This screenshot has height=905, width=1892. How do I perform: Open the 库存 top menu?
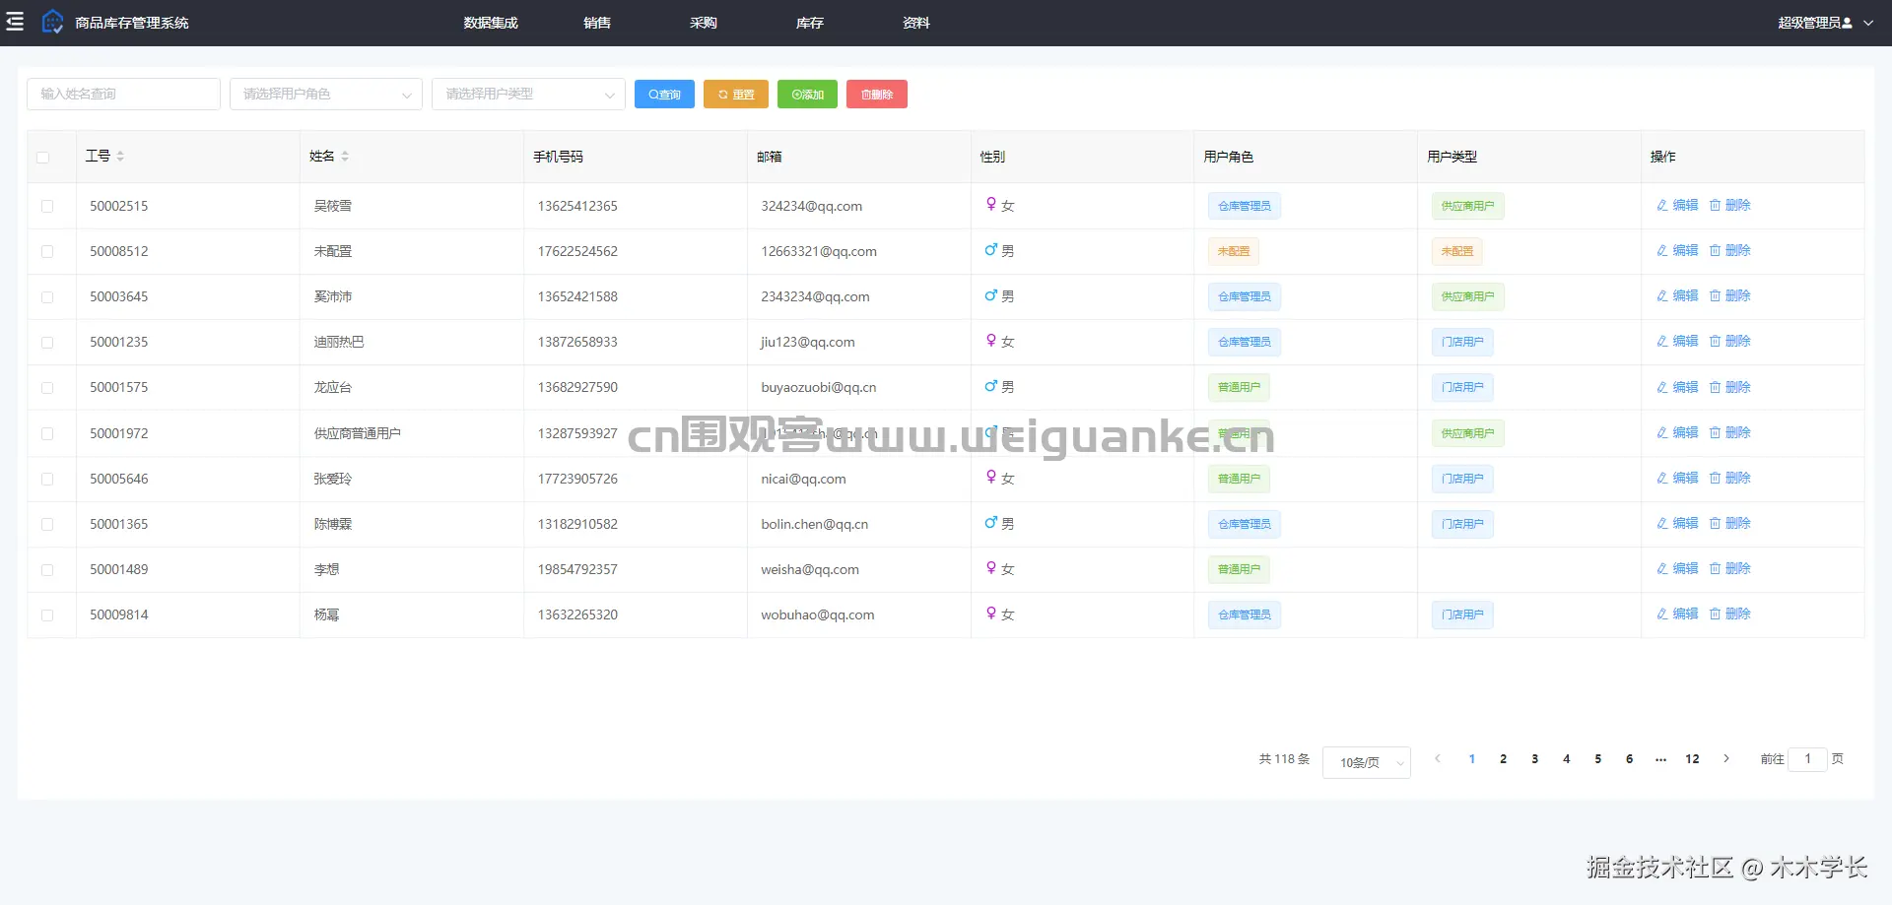point(810,23)
